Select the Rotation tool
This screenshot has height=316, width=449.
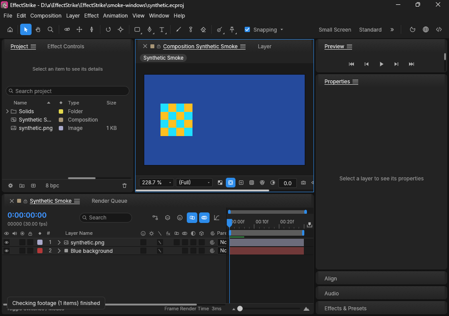pyautogui.click(x=108, y=29)
